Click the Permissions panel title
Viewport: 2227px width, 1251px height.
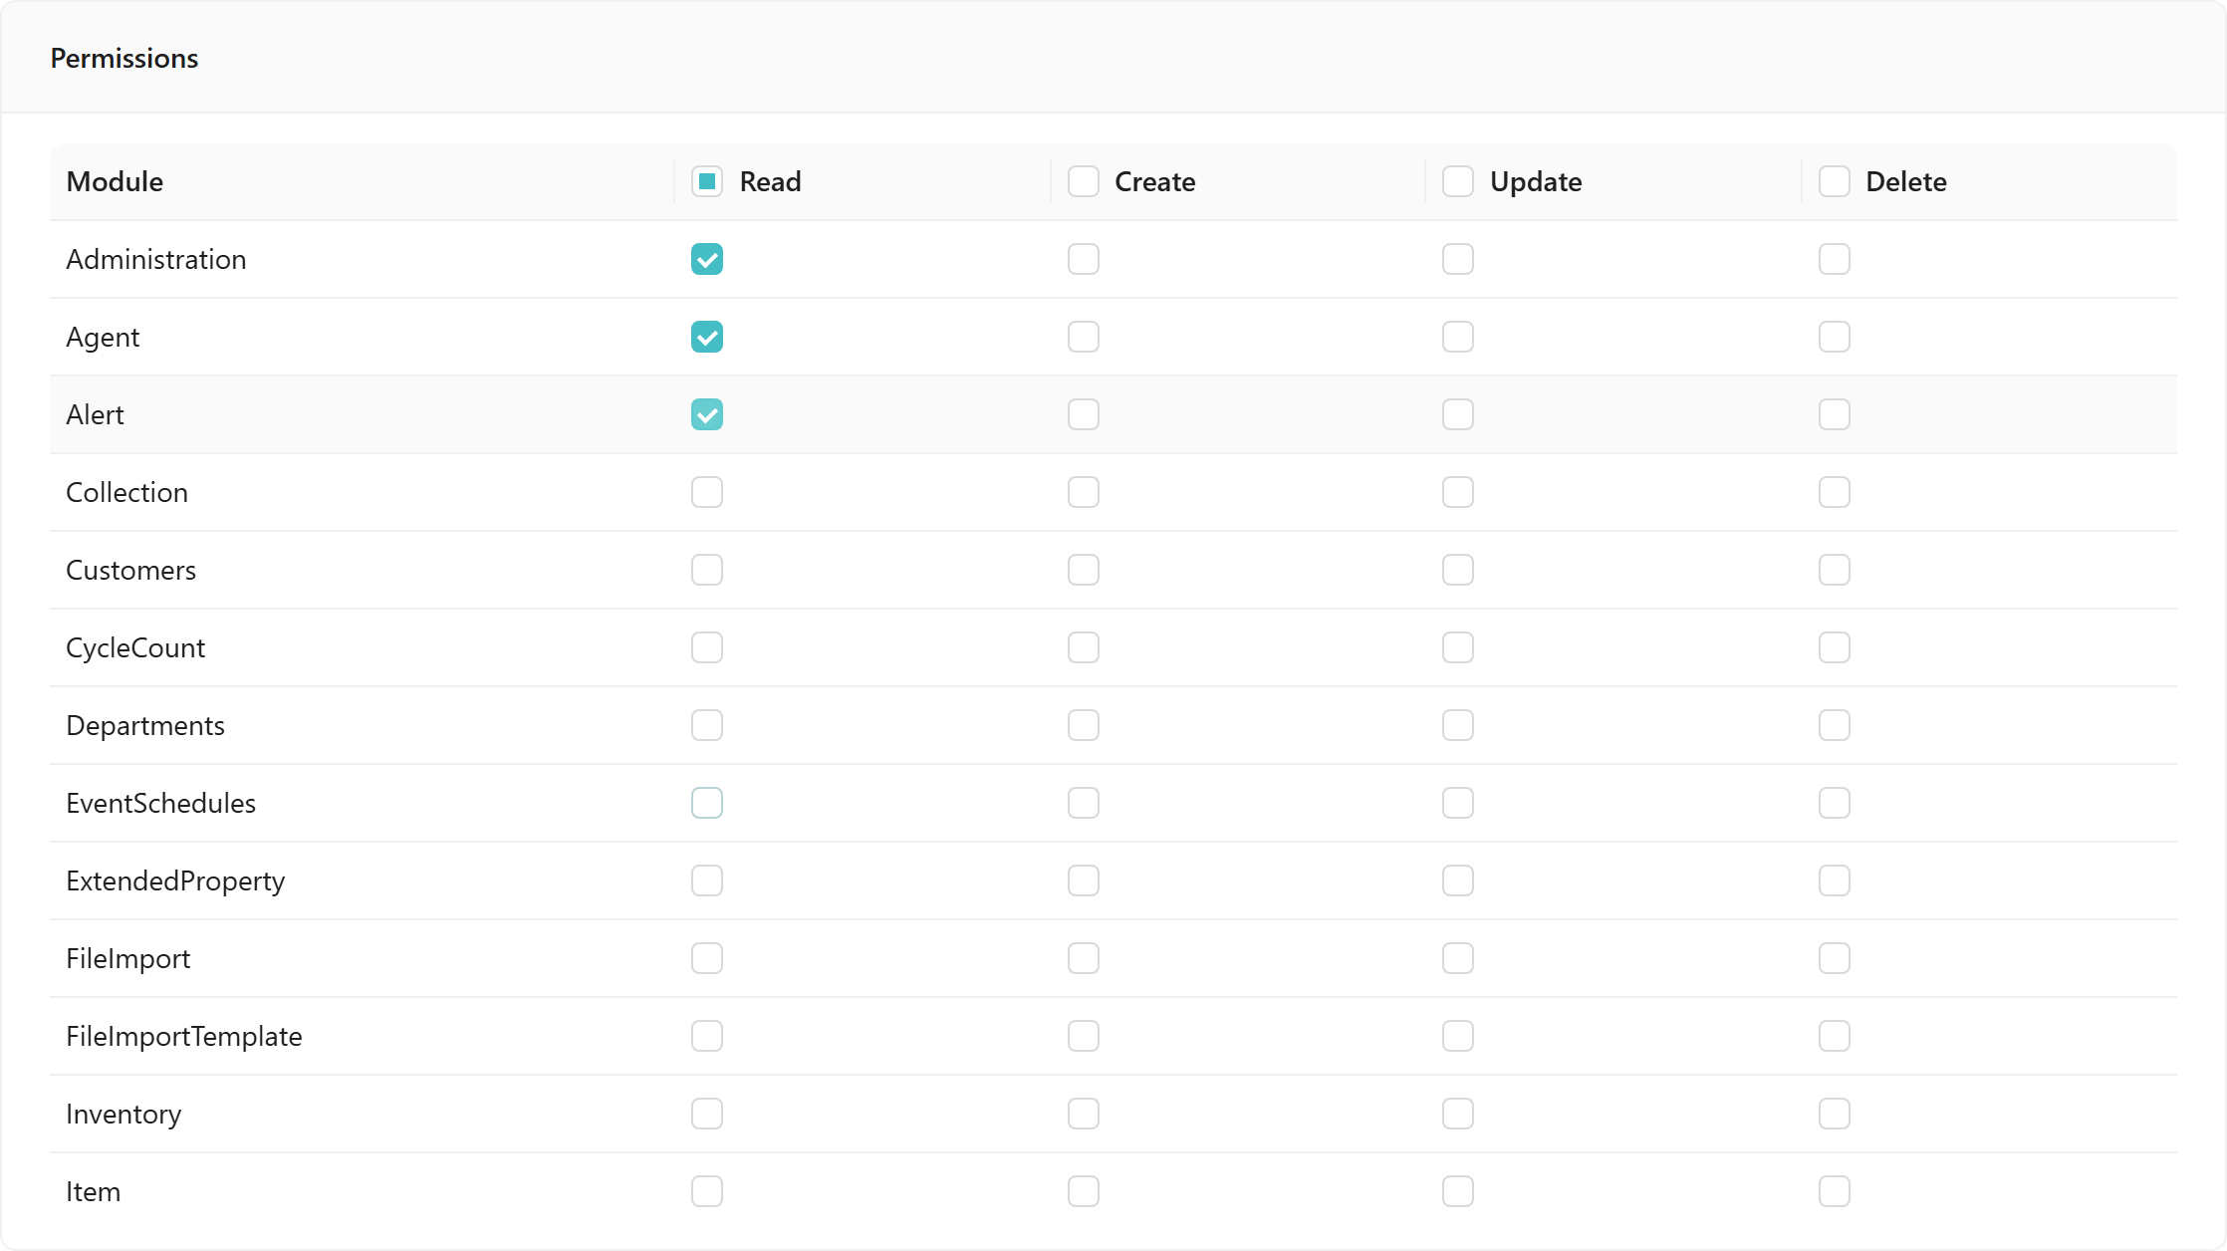(x=124, y=58)
